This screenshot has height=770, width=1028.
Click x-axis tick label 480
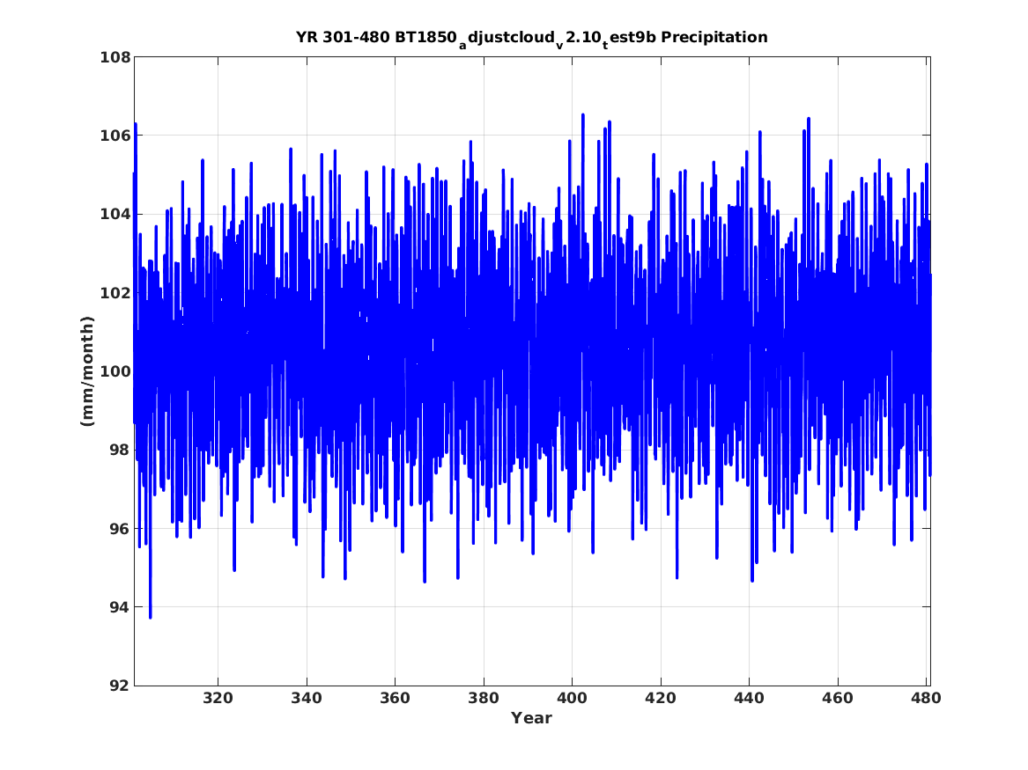(926, 698)
